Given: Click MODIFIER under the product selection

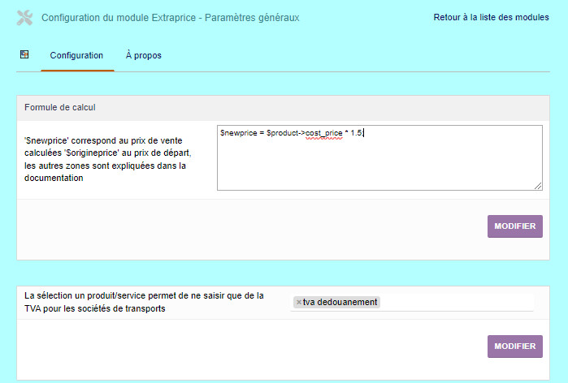Looking at the screenshot, I should pyautogui.click(x=514, y=346).
